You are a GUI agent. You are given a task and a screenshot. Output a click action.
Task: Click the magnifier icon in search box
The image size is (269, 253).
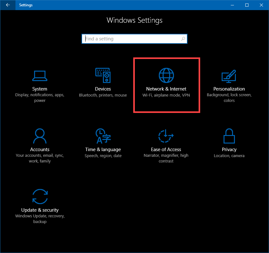[183, 39]
